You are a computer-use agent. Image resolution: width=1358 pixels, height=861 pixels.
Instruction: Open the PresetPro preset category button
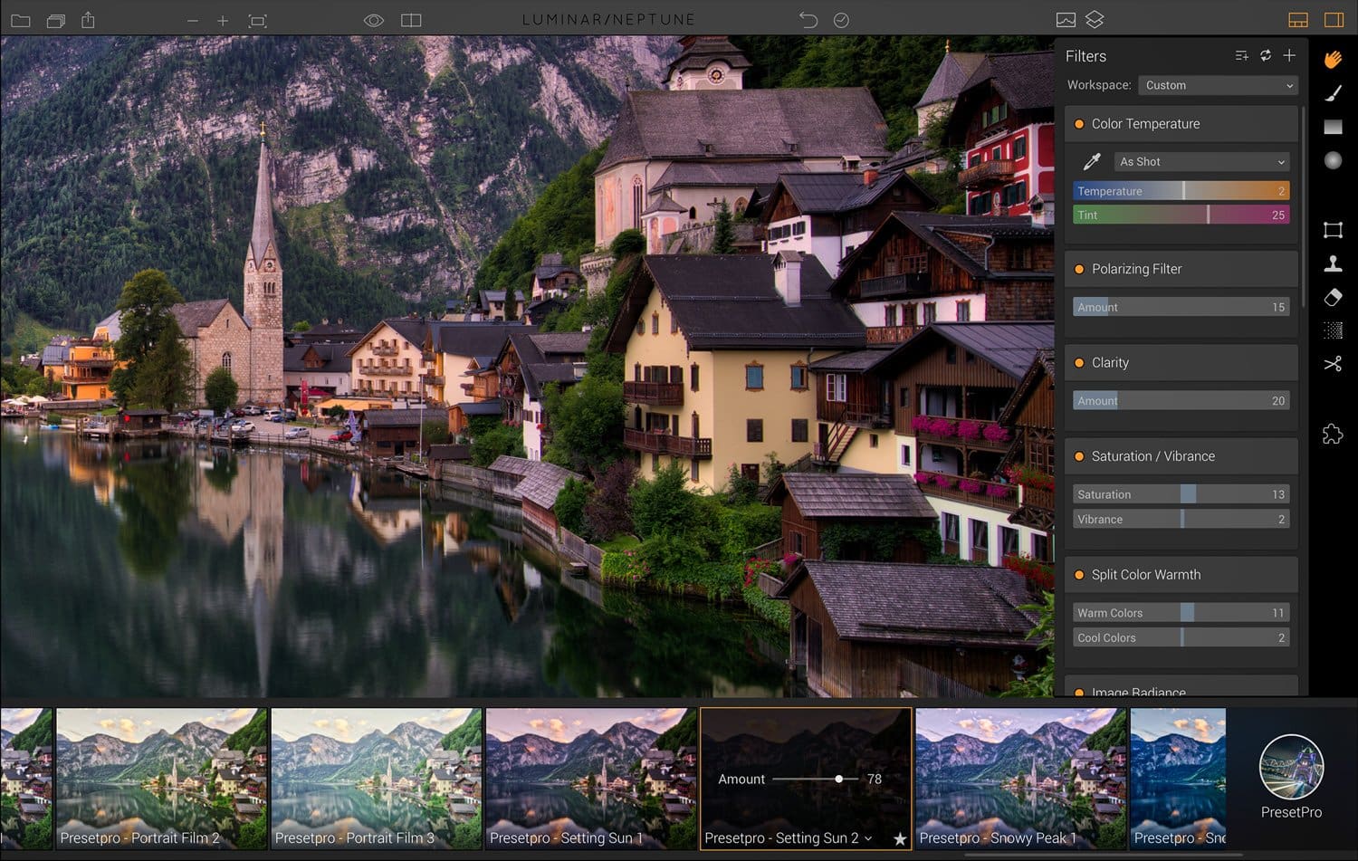[1292, 777]
